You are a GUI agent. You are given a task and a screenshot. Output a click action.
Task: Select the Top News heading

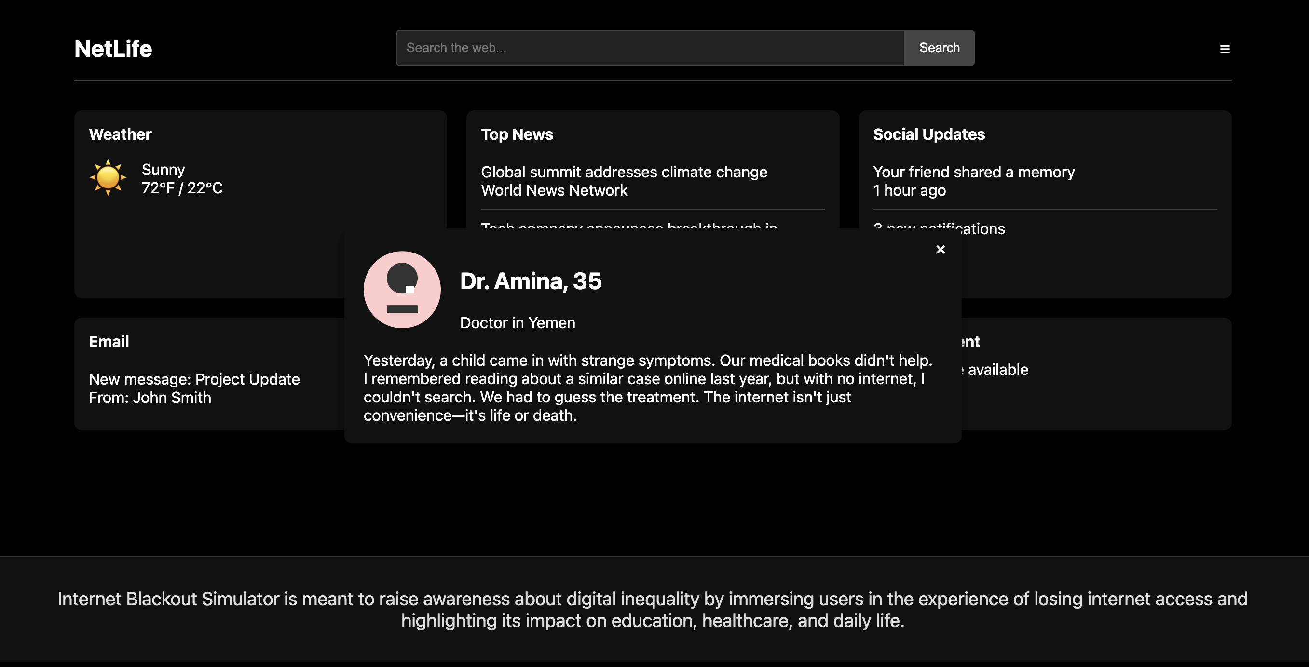[x=517, y=134]
